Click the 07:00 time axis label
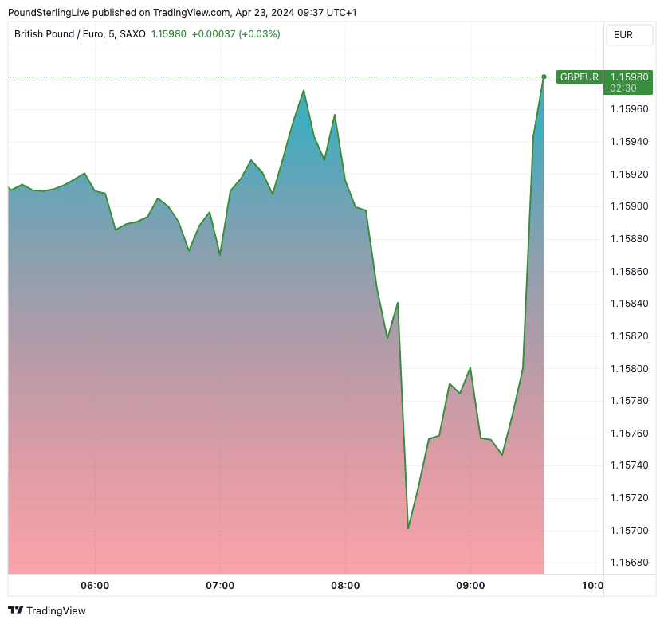Screen dimensions: 664x624 (x=220, y=586)
